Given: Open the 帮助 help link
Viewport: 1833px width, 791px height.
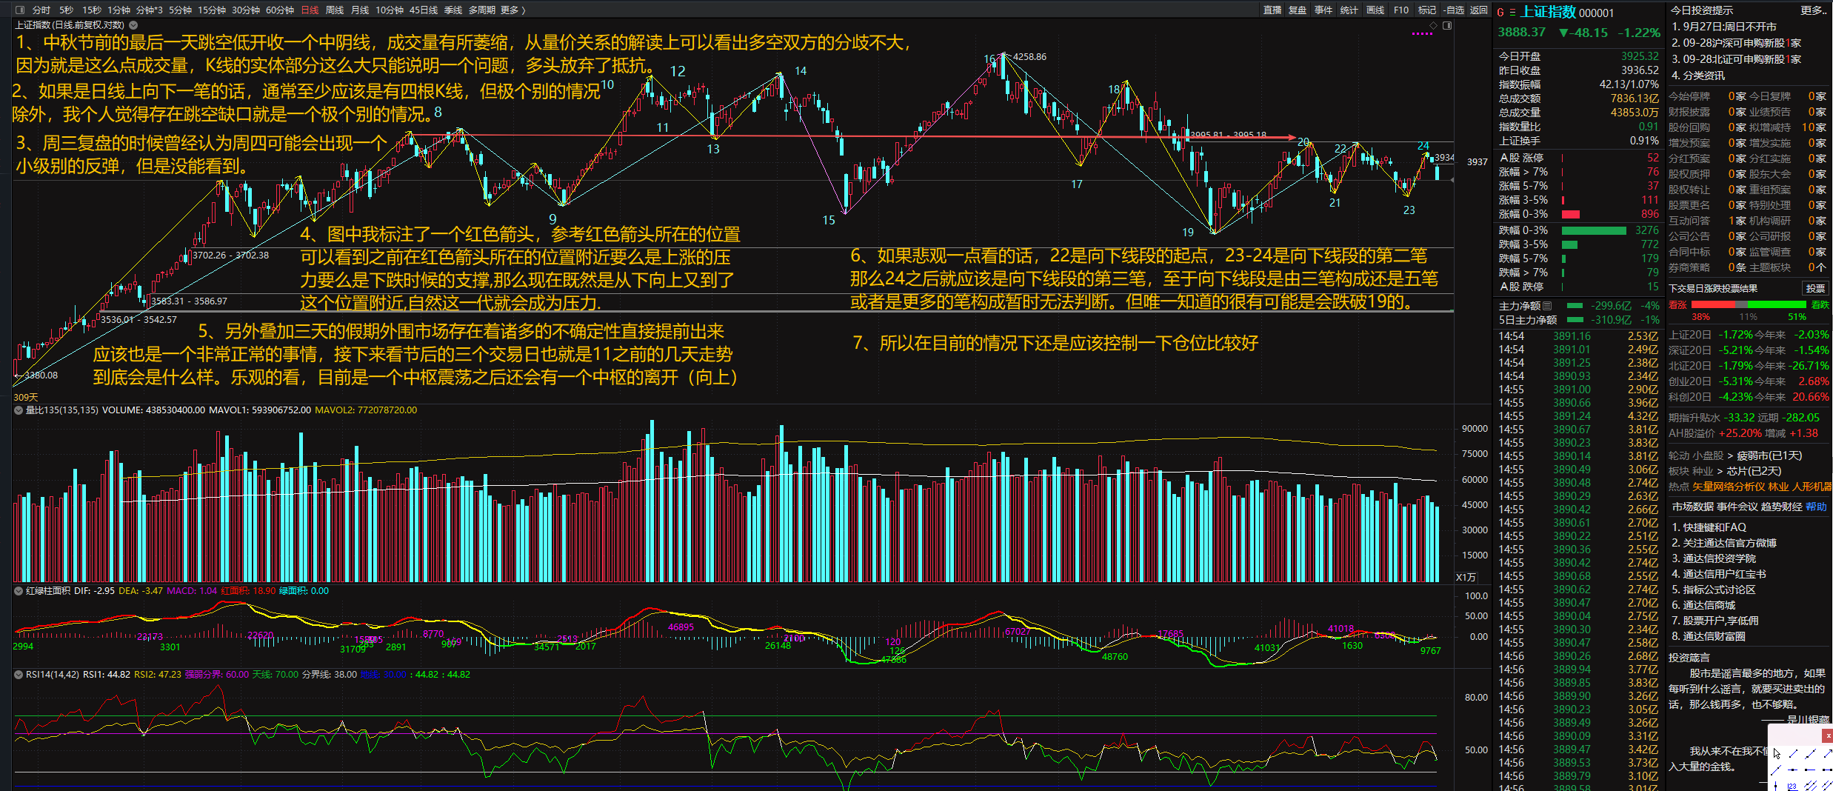Looking at the screenshot, I should tap(1816, 507).
